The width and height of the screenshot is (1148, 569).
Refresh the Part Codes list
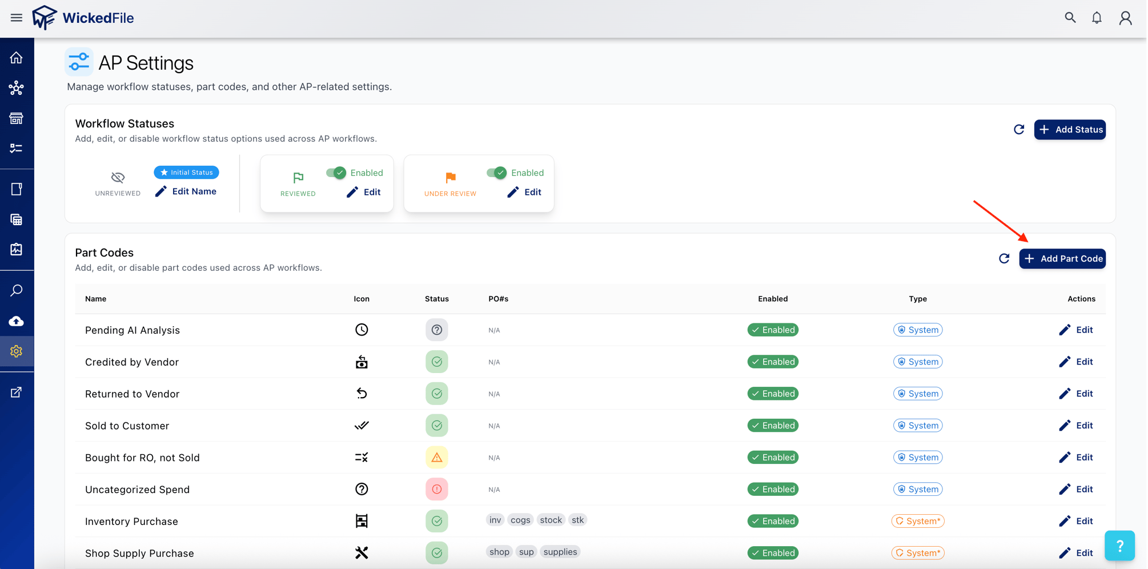(1004, 259)
